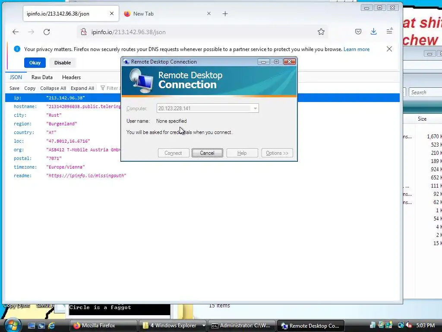This screenshot has width=442, height=332.
Task: Click site security lock icon in address bar
Action: click(x=83, y=32)
